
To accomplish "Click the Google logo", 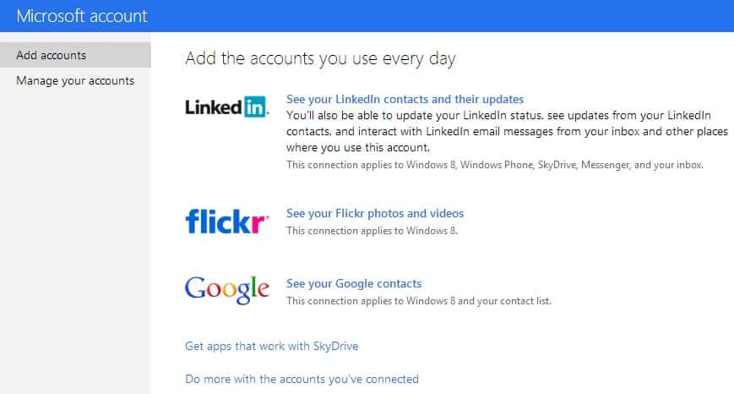I will [226, 289].
